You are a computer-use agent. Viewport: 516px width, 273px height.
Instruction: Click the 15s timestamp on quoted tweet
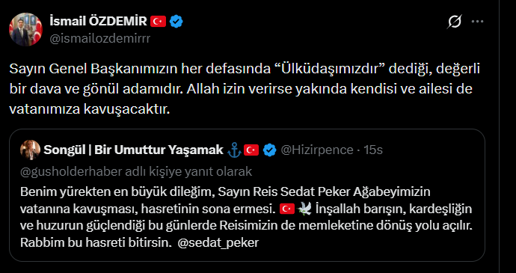click(373, 150)
